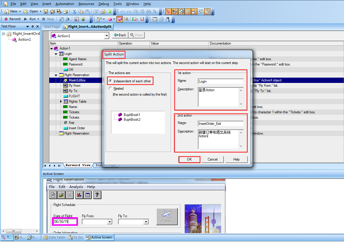344x242 pixels.
Task: Open the Automation menu
Action: [x=65, y=4]
